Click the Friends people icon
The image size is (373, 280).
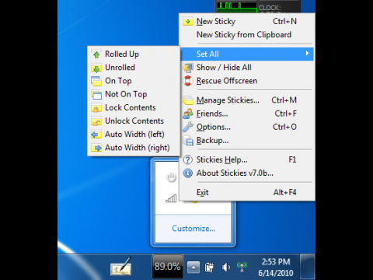click(x=188, y=114)
